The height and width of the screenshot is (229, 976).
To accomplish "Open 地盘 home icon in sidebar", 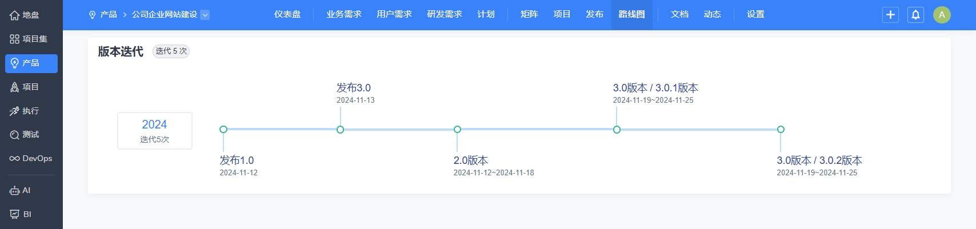I will pos(15,15).
